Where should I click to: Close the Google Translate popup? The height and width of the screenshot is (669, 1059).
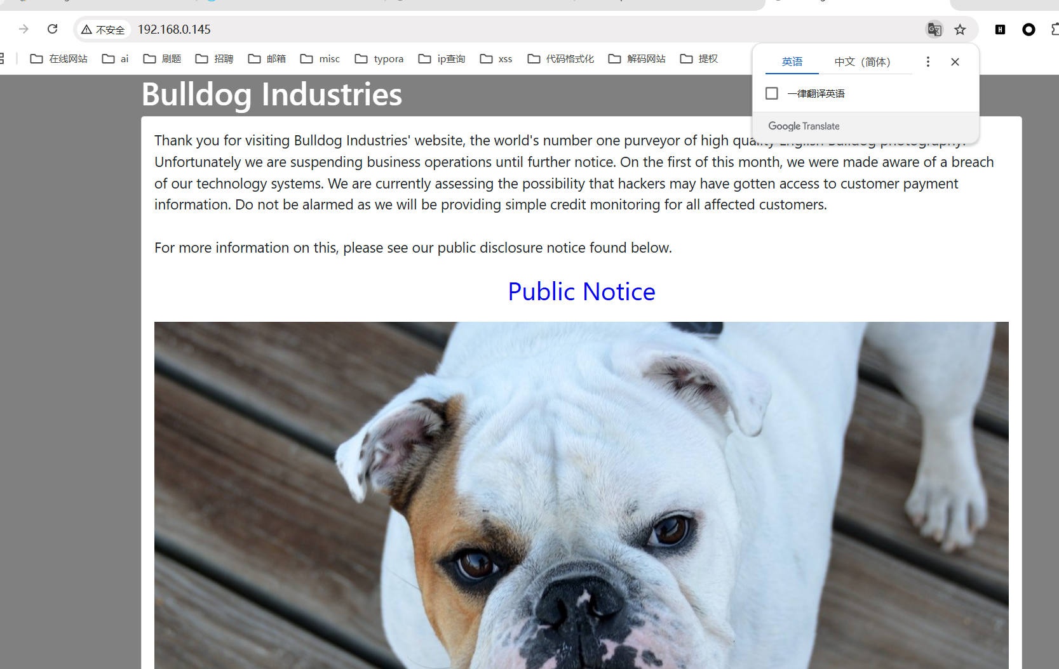955,62
